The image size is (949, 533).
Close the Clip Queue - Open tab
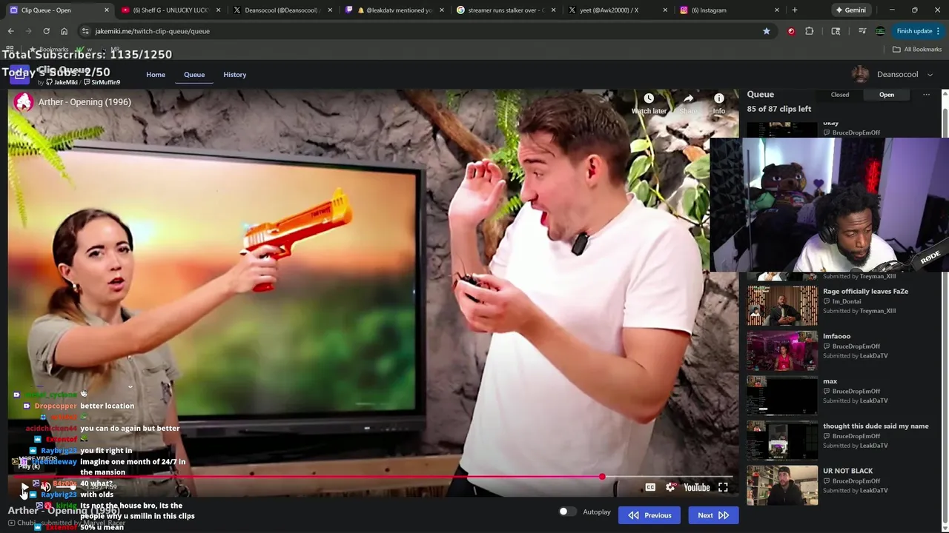[x=107, y=10]
